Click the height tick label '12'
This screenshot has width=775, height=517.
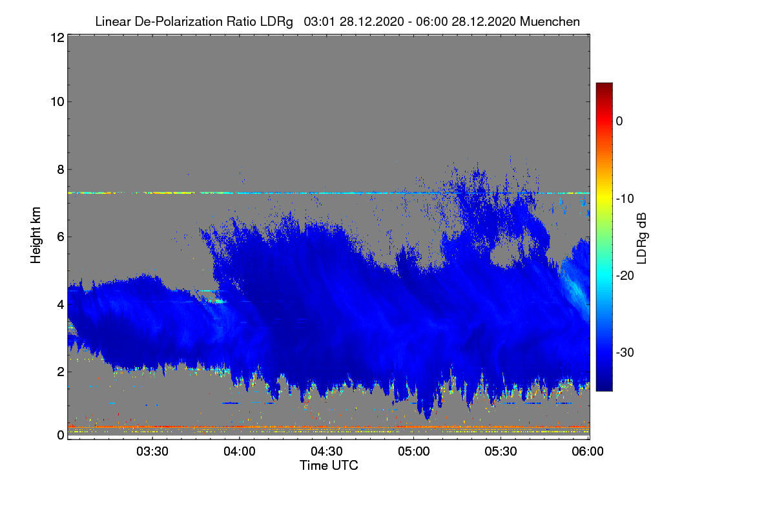click(x=56, y=37)
